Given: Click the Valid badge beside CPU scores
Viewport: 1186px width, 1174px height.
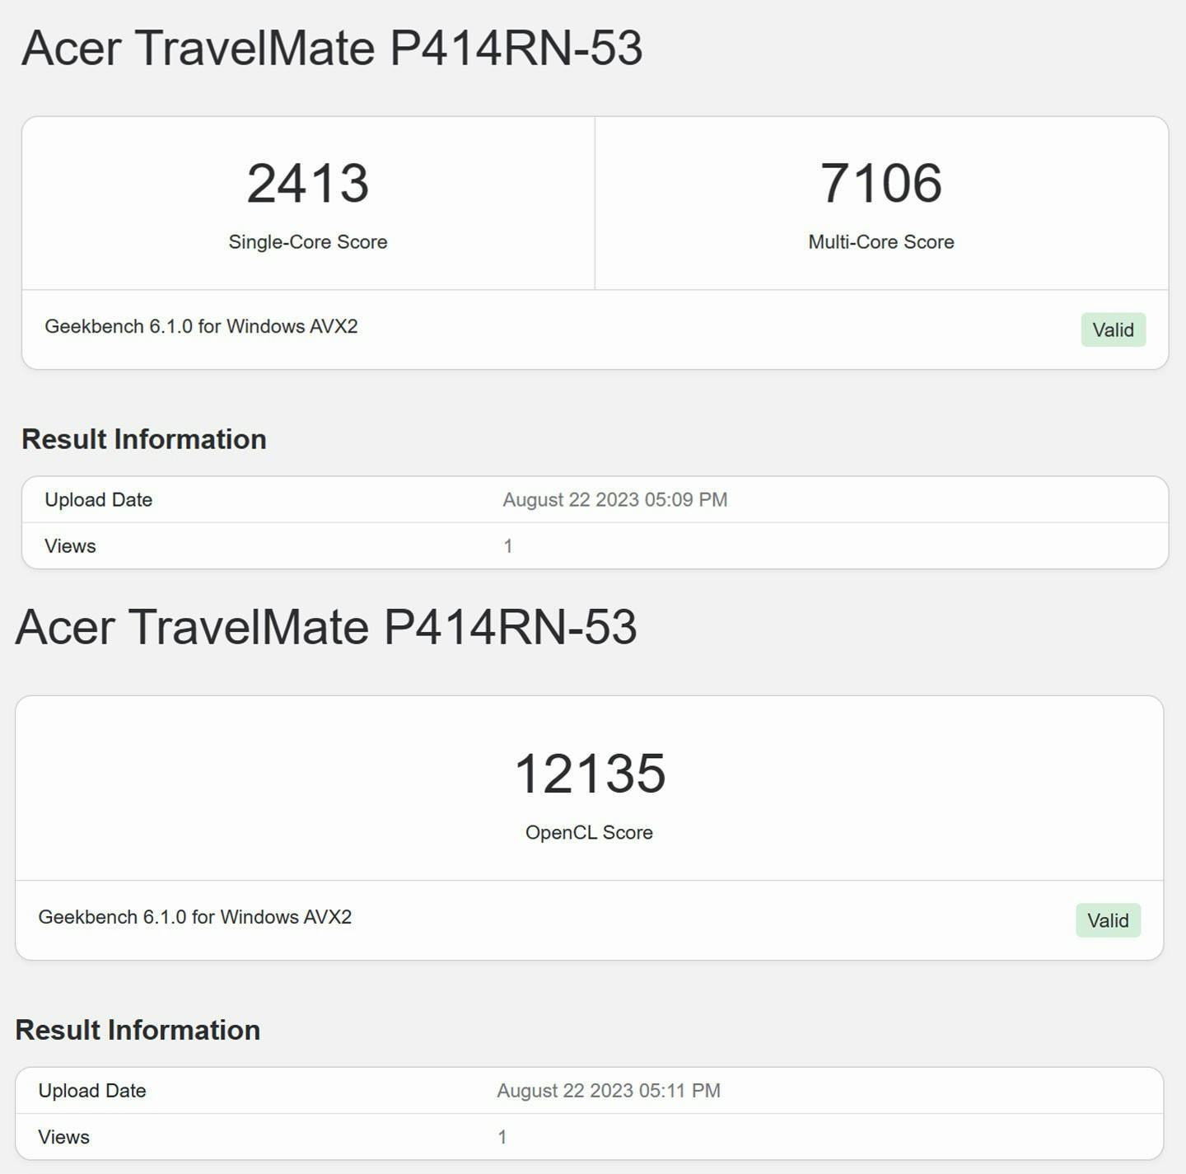Looking at the screenshot, I should pyautogui.click(x=1113, y=330).
